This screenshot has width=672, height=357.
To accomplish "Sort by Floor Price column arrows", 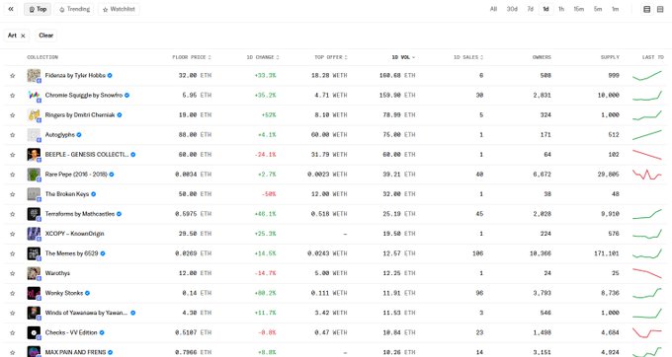I will [210, 57].
